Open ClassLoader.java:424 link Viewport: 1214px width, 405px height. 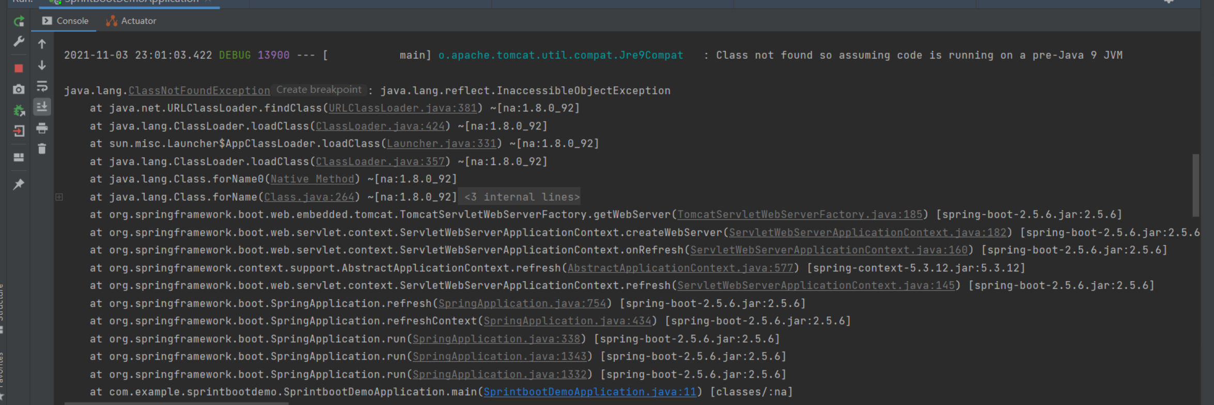click(380, 126)
